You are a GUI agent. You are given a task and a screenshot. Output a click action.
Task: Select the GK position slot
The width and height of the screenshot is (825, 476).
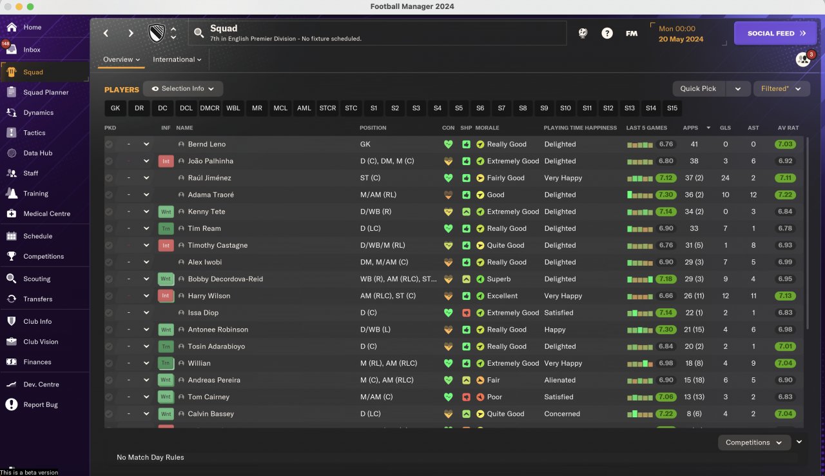click(x=115, y=108)
